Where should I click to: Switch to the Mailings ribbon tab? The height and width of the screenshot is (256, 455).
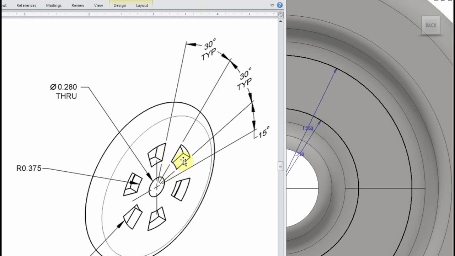[54, 5]
